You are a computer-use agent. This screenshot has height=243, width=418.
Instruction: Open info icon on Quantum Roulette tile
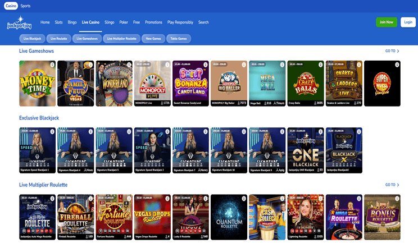(244, 199)
